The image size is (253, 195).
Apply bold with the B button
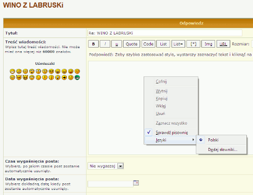point(93,44)
